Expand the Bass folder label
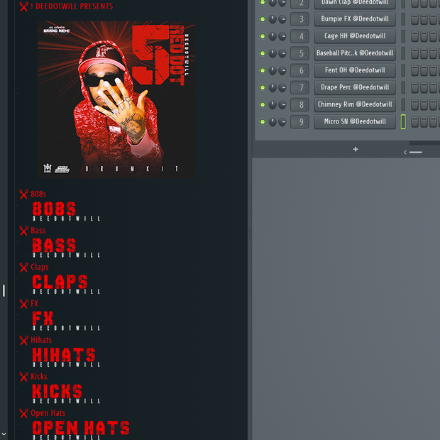The width and height of the screenshot is (440, 440). (38, 231)
